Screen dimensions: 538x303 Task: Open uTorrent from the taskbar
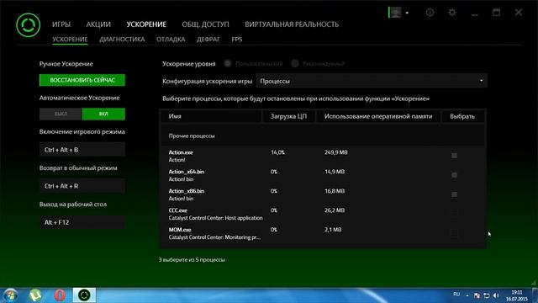point(35,295)
